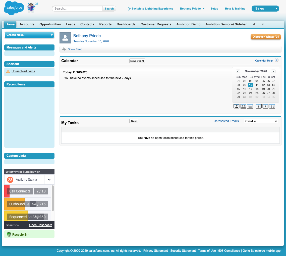286x256 pixels.
Task: Type in the Search field
Action: (77, 8)
